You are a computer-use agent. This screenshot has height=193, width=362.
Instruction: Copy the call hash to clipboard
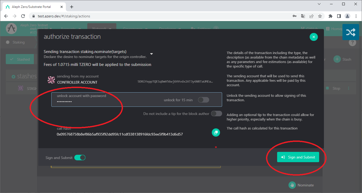coord(216,132)
